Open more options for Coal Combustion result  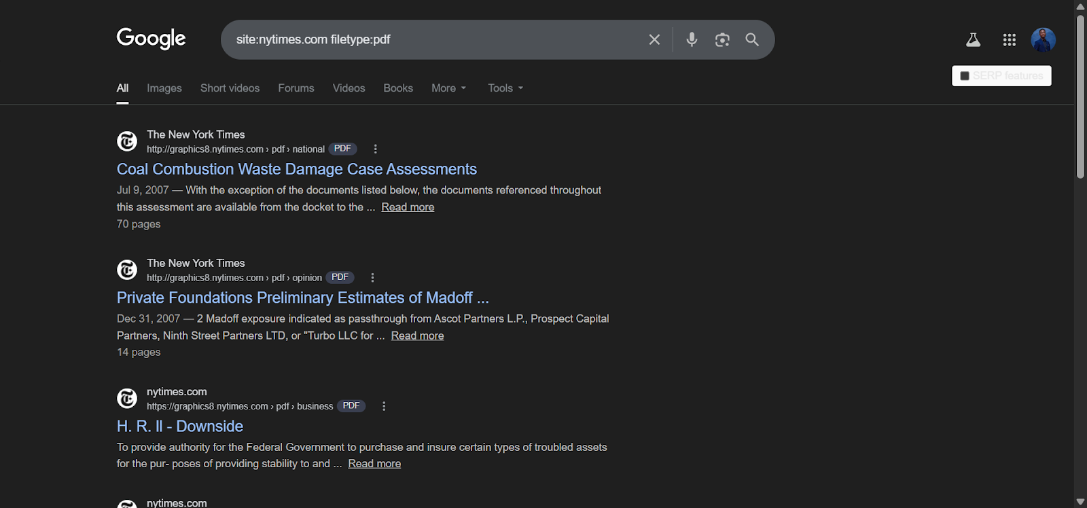click(x=375, y=149)
